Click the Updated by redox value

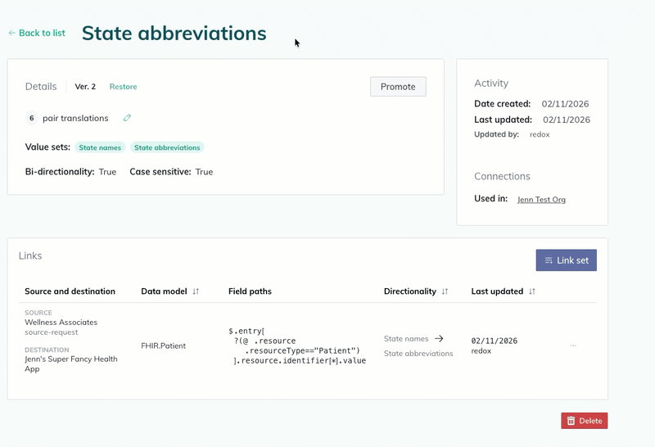pos(540,134)
